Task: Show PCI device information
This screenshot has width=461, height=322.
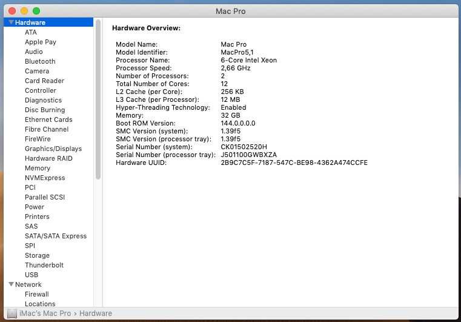Action: (30, 188)
